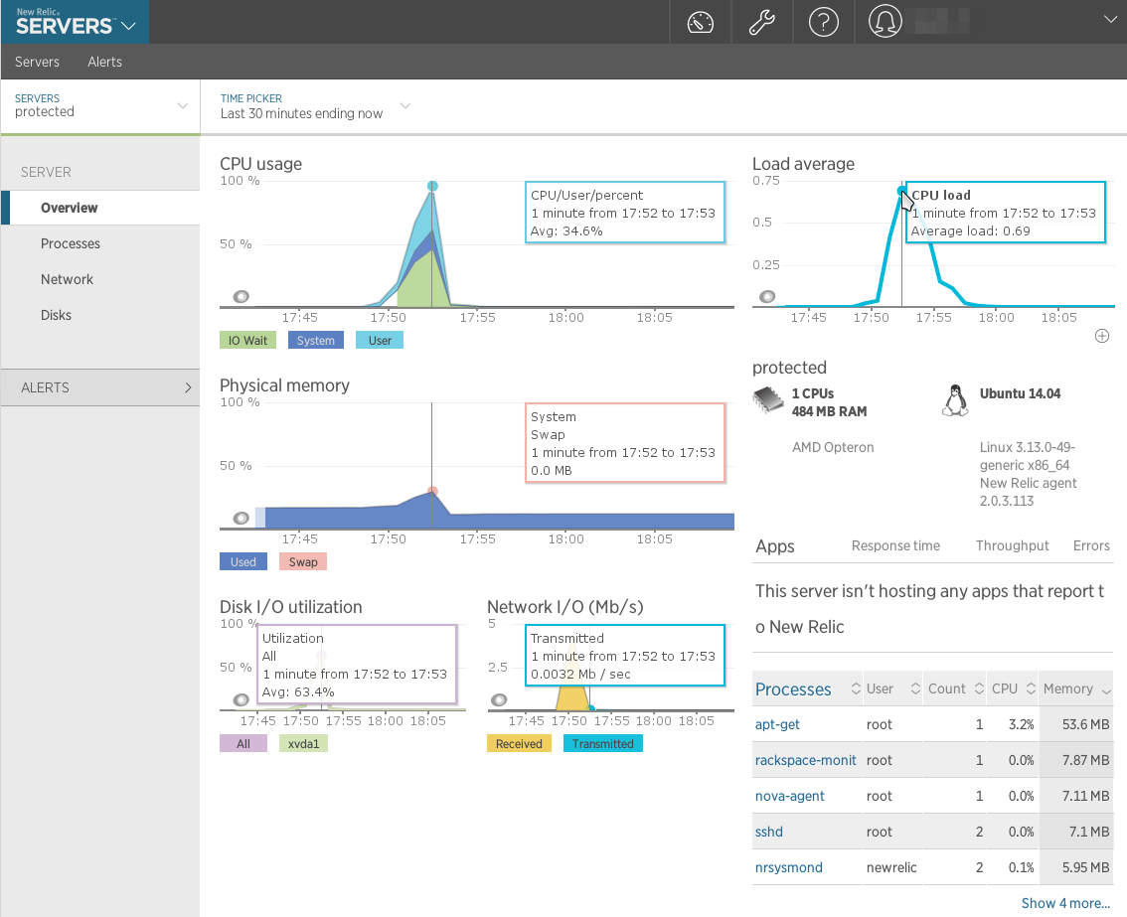Image resolution: width=1127 pixels, height=917 pixels.
Task: Click the Disk I/O chart eye icon
Action: point(241,699)
